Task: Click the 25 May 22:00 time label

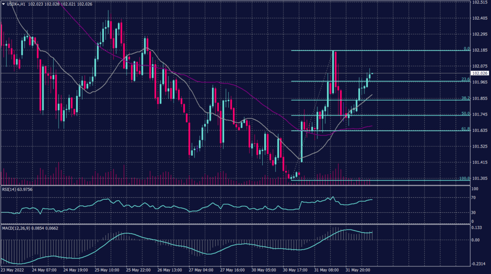Action: pos(139,270)
